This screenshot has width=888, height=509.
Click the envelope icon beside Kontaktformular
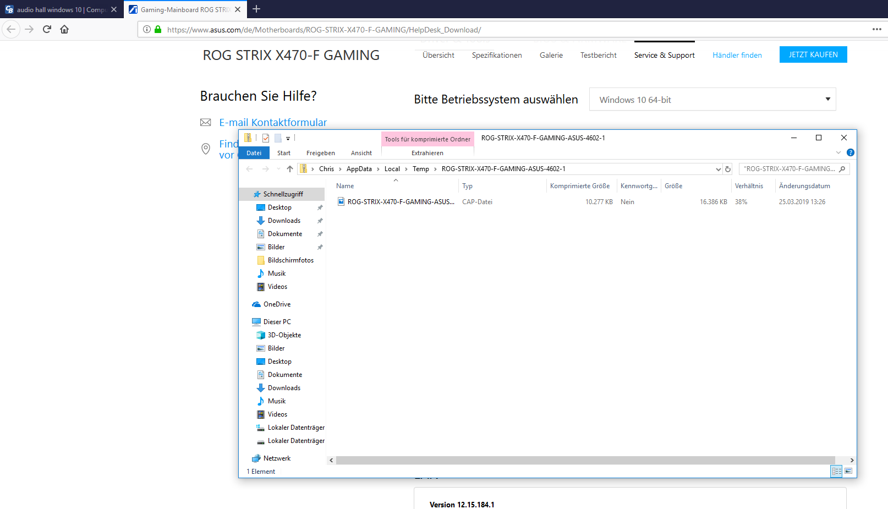[x=205, y=122]
